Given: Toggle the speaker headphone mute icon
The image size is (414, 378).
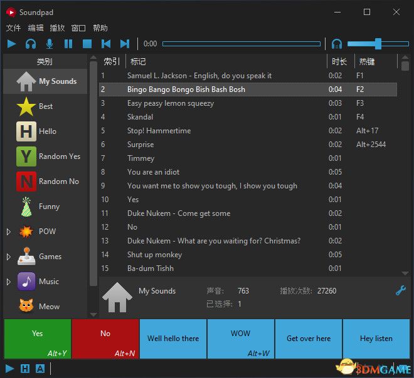Looking at the screenshot, I should point(337,44).
